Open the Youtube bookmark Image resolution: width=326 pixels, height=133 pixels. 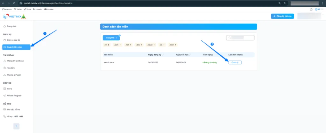pyautogui.click(x=49, y=9)
